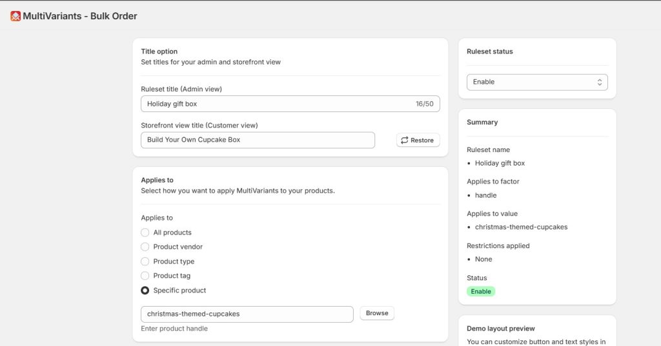Click the 'Ruleset status' heading

(490, 52)
